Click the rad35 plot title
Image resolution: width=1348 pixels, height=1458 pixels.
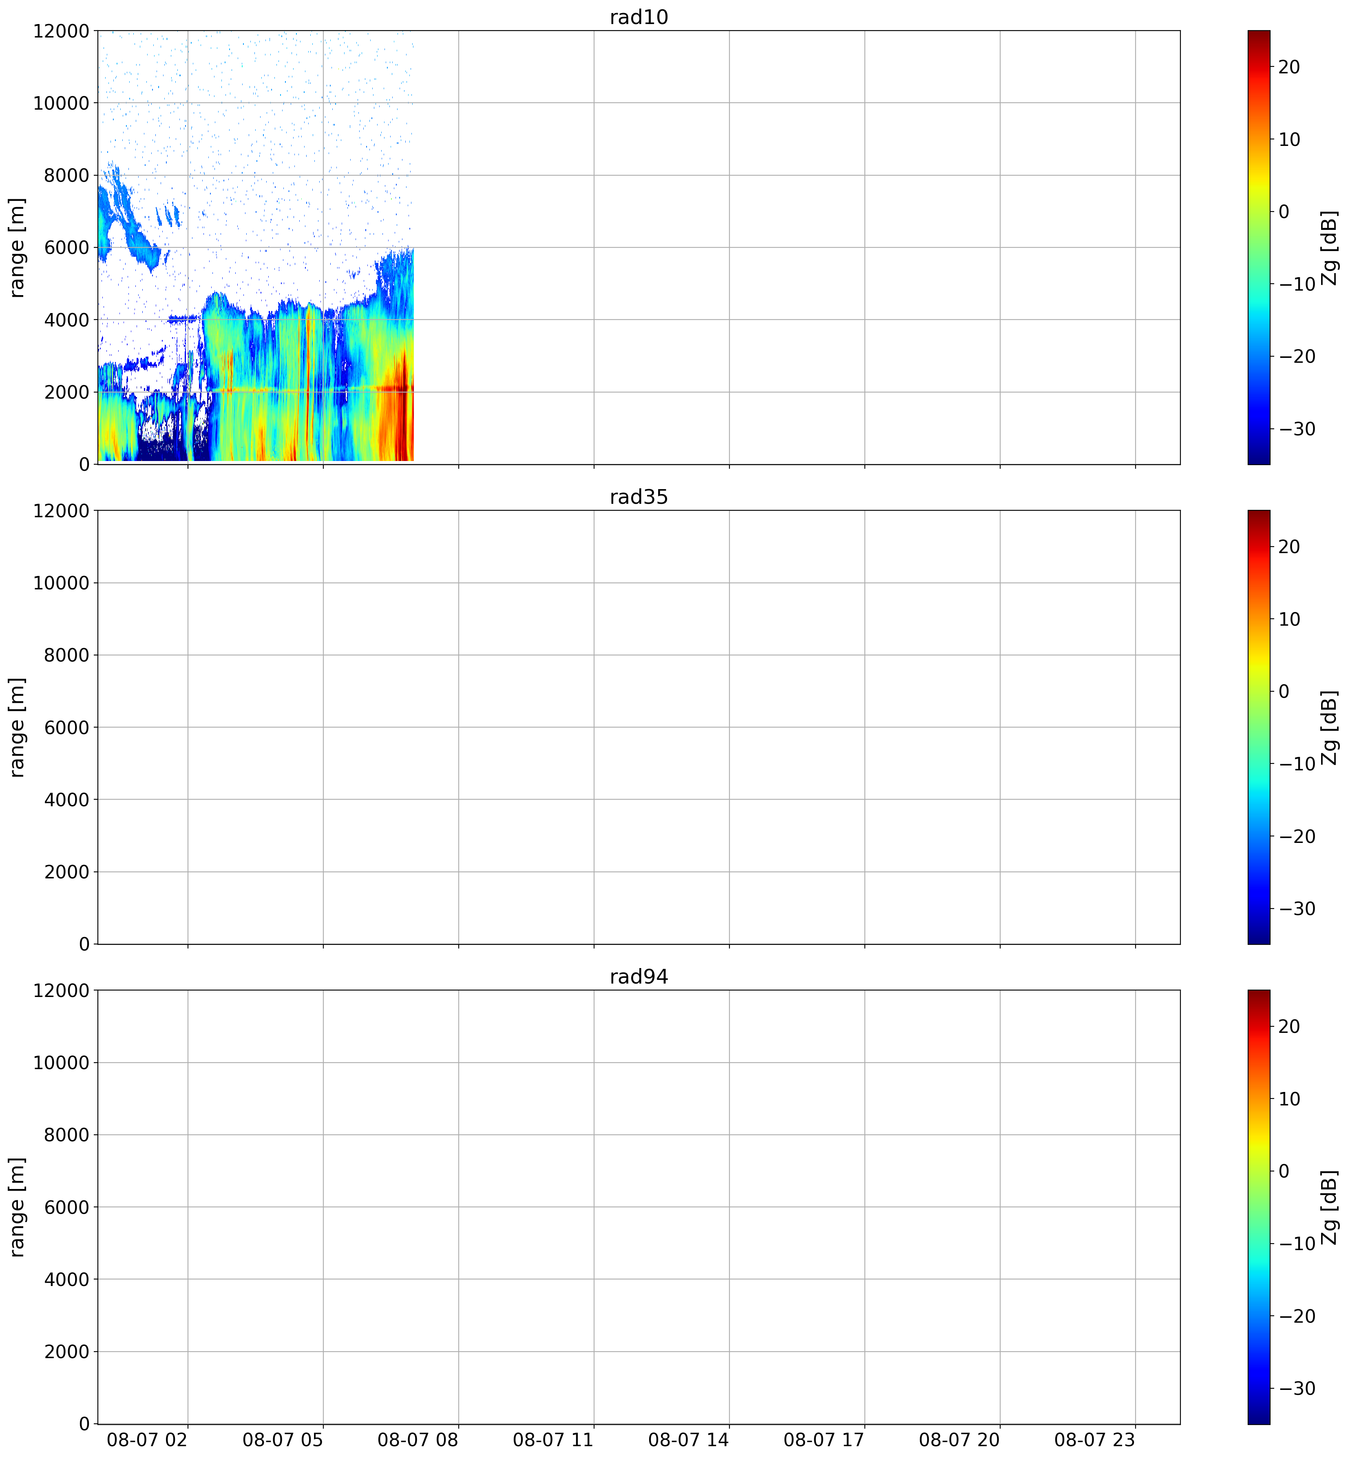pyautogui.click(x=638, y=496)
